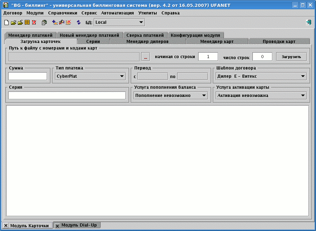Click the copy documents toolbar icon

click(44, 22)
